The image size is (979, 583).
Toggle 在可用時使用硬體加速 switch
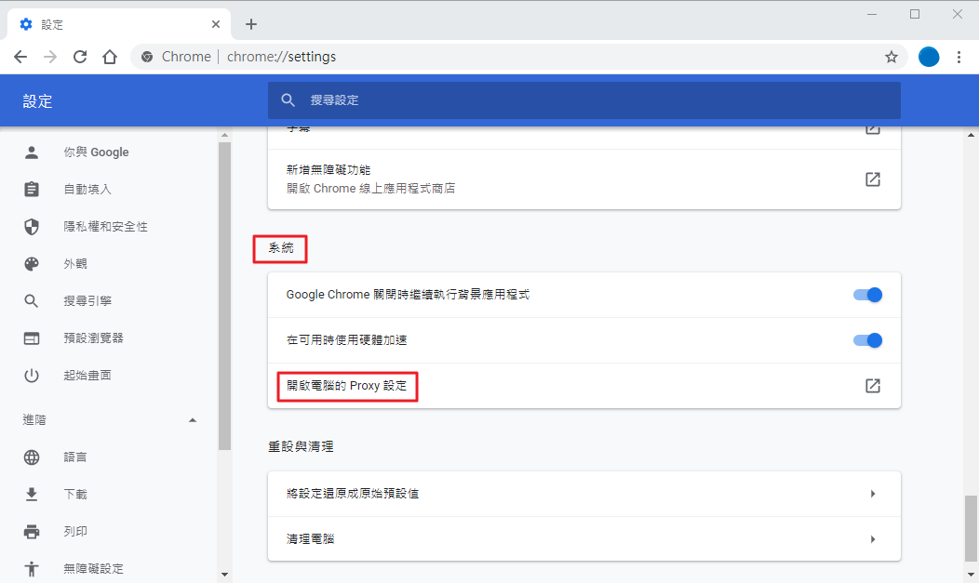pos(868,340)
